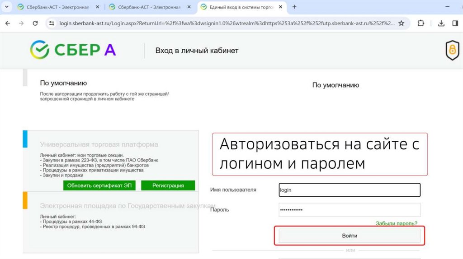Open the browser downloads icon
463x259 pixels.
(441, 23)
